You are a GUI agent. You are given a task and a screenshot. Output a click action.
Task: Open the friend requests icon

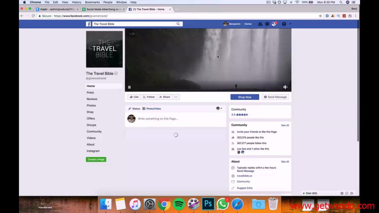[260, 24]
